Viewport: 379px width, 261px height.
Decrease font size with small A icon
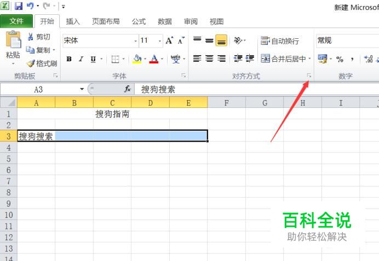point(181,40)
